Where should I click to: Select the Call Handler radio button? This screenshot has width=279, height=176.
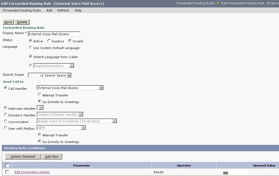pos(6,88)
